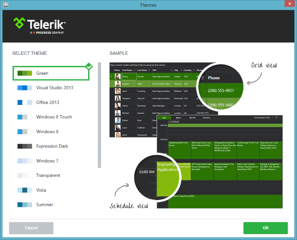Select the Visual Studio 2013 theme swatch

25,88
